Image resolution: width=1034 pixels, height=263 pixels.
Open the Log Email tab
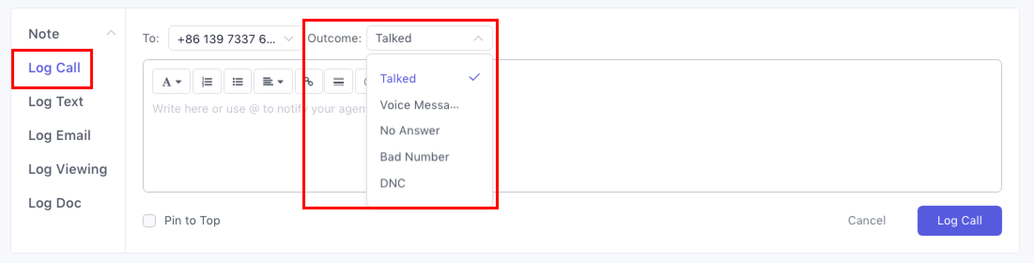pos(59,135)
